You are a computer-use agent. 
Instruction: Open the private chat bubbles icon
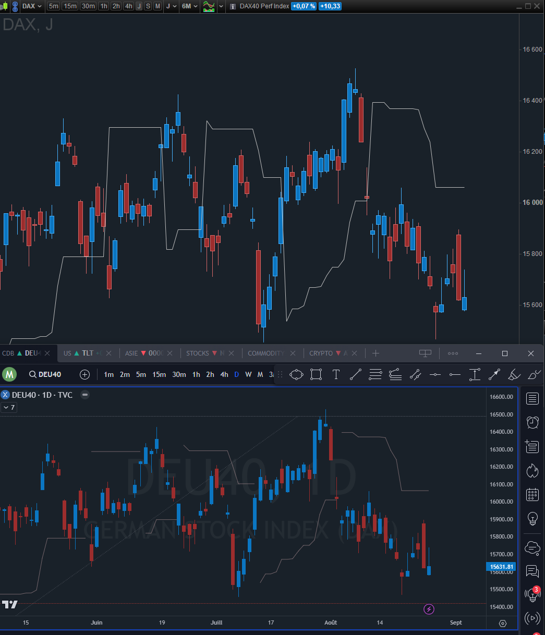click(532, 571)
